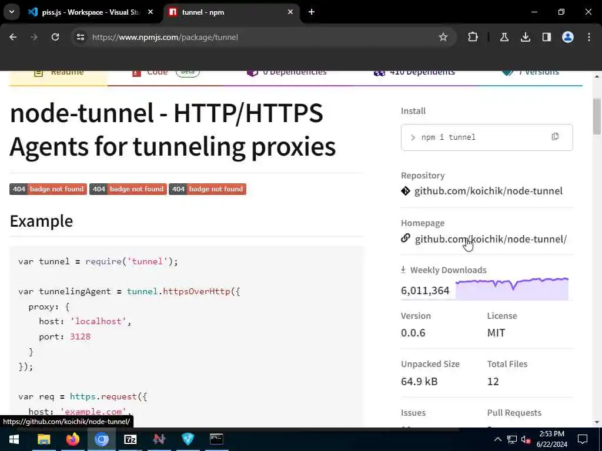Open File Explorer from the taskbar
This screenshot has width=602, height=451.
coord(44,439)
